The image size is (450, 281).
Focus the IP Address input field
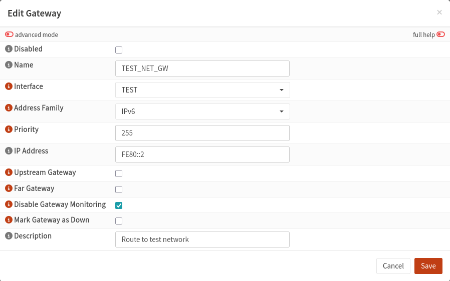[202, 154]
